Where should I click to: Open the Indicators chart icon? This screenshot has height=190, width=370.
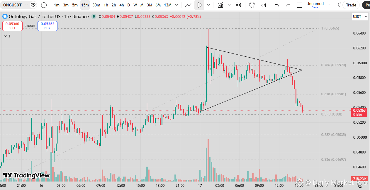(220, 5)
